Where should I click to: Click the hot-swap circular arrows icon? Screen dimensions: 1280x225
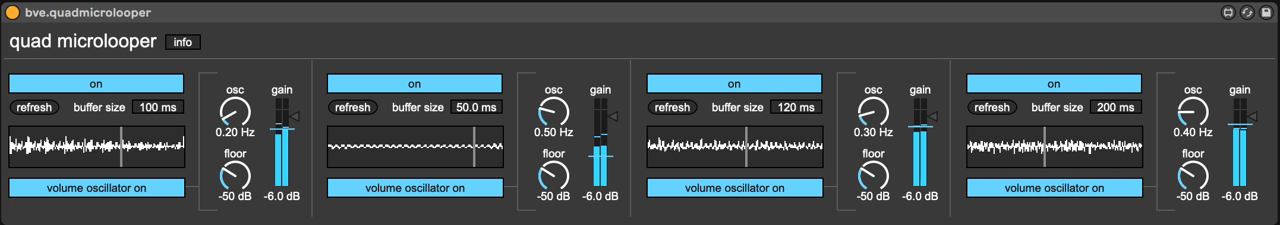pyautogui.click(x=1247, y=12)
